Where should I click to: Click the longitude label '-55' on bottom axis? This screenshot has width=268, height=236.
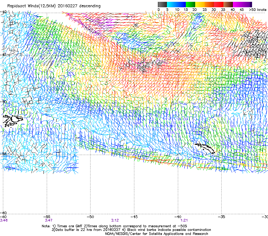[47, 217]
